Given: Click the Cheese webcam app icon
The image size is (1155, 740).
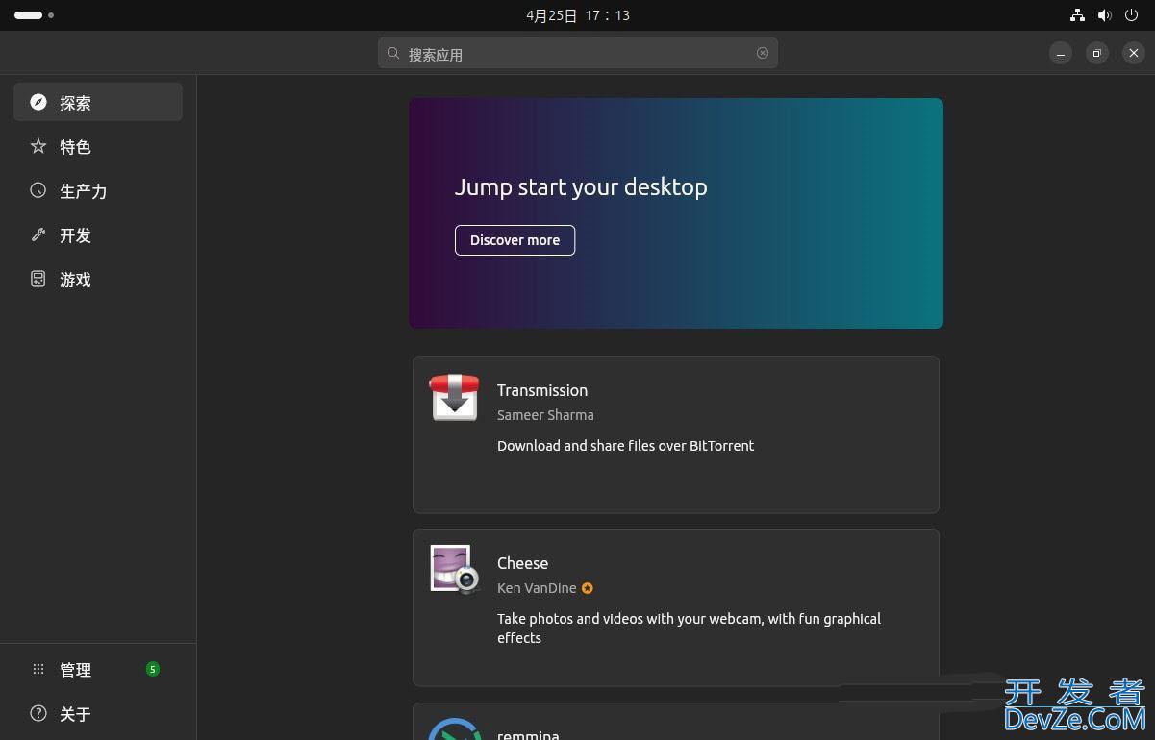Looking at the screenshot, I should [454, 569].
